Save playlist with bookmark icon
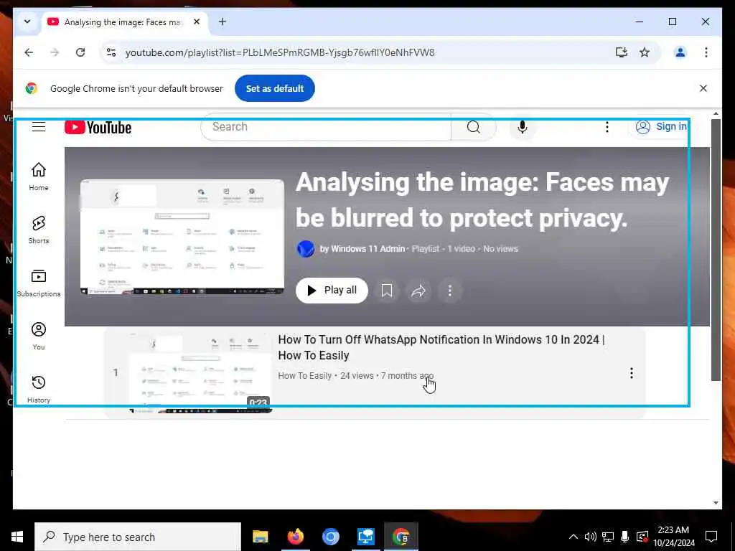Screen dimensions: 735x551 pos(387,291)
